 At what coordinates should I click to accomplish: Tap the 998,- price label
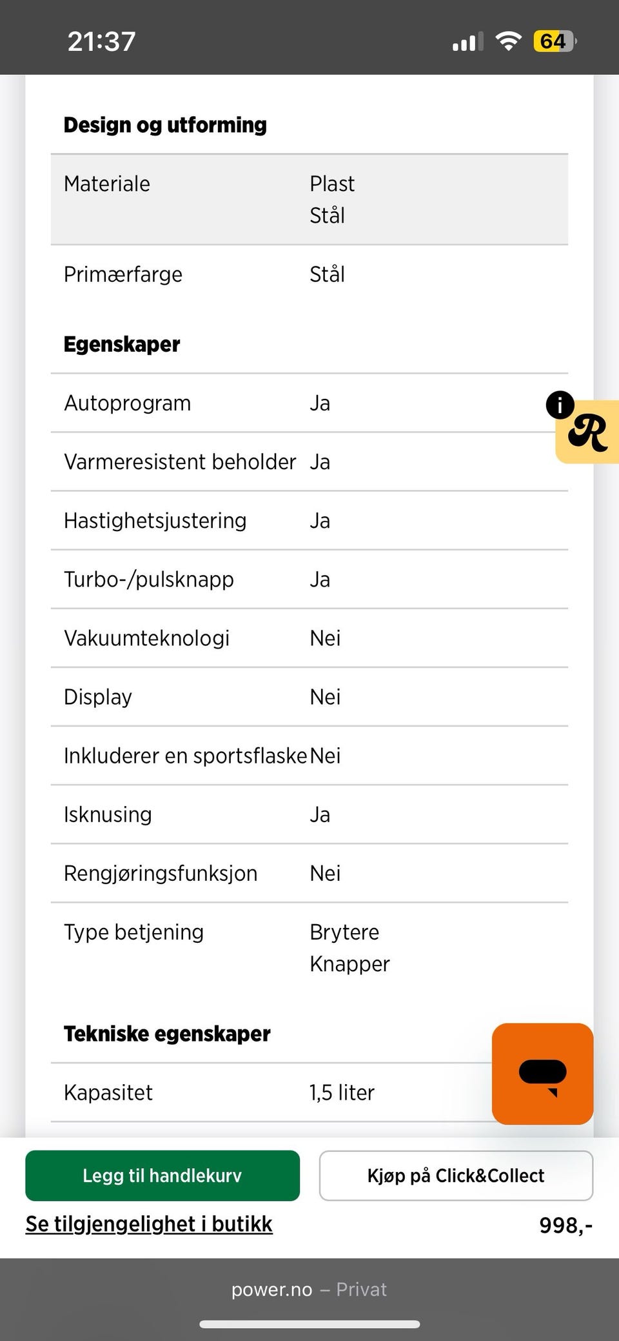[565, 1225]
